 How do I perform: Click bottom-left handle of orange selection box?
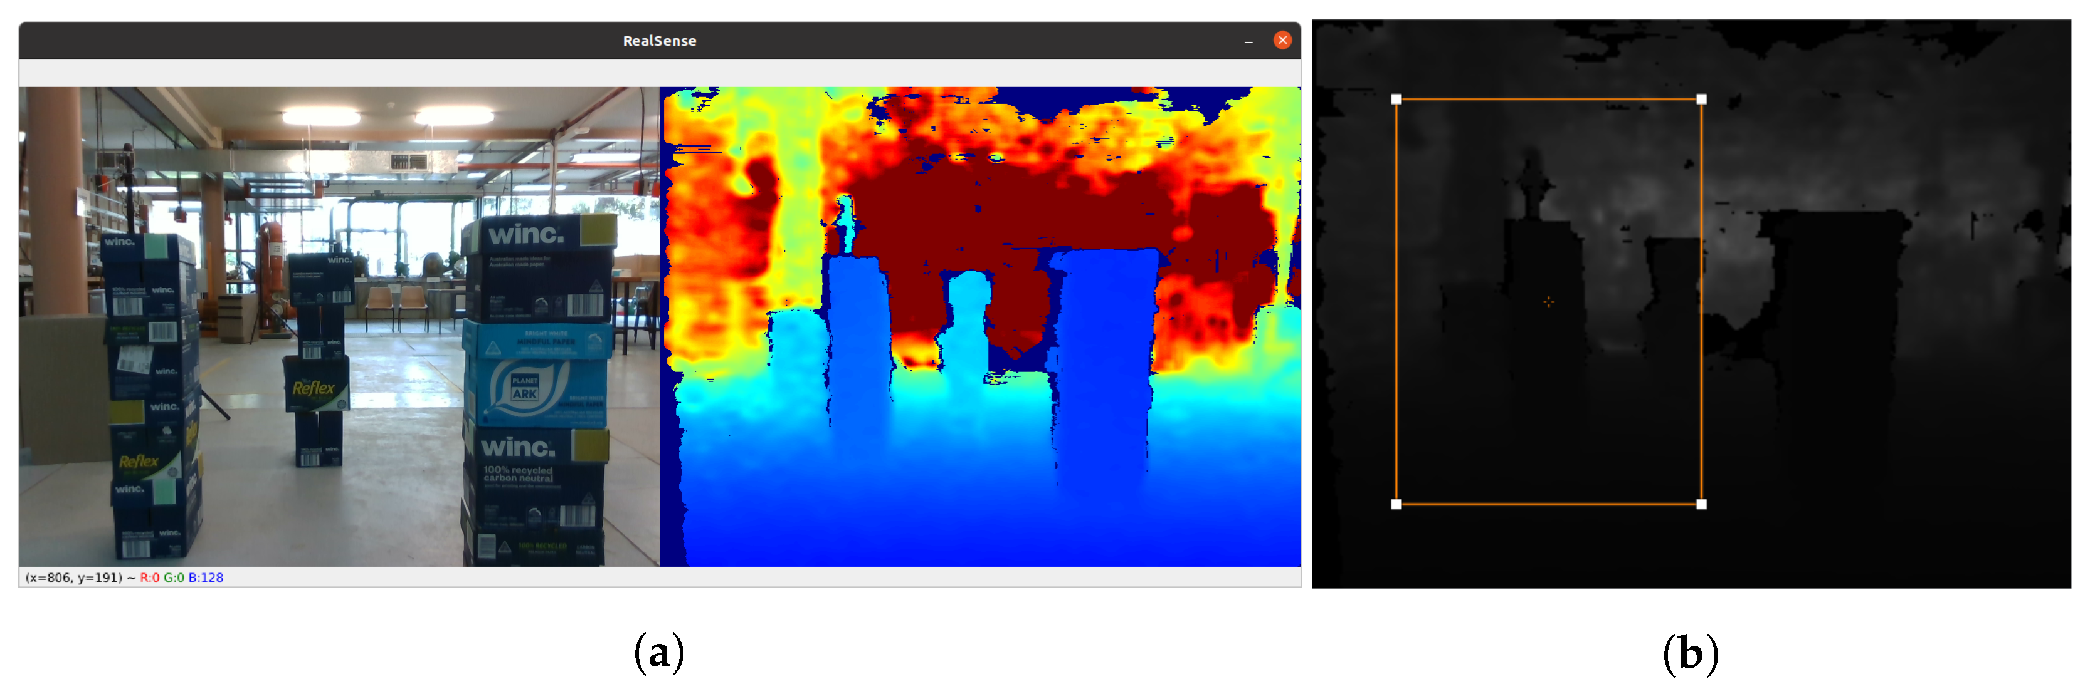click(x=1395, y=504)
